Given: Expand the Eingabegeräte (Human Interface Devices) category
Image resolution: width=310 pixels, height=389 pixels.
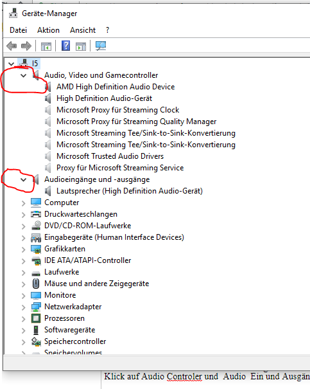Looking at the screenshot, I should pyautogui.click(x=23, y=238).
